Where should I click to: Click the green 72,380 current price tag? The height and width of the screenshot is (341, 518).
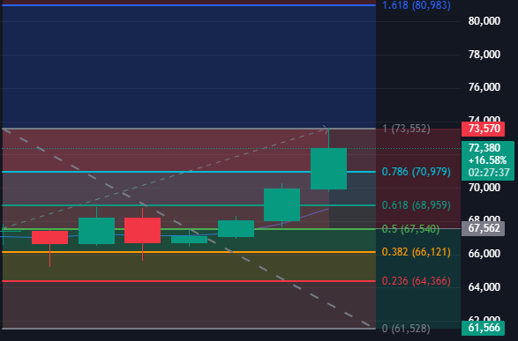488,160
